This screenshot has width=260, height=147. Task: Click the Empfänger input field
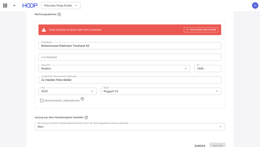[x=130, y=46]
